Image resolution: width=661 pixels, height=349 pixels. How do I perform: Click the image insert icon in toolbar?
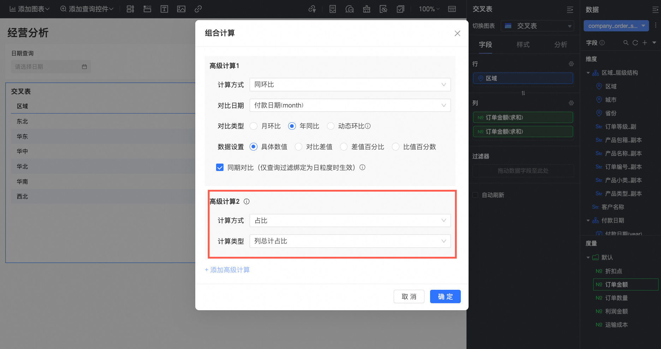pos(181,9)
